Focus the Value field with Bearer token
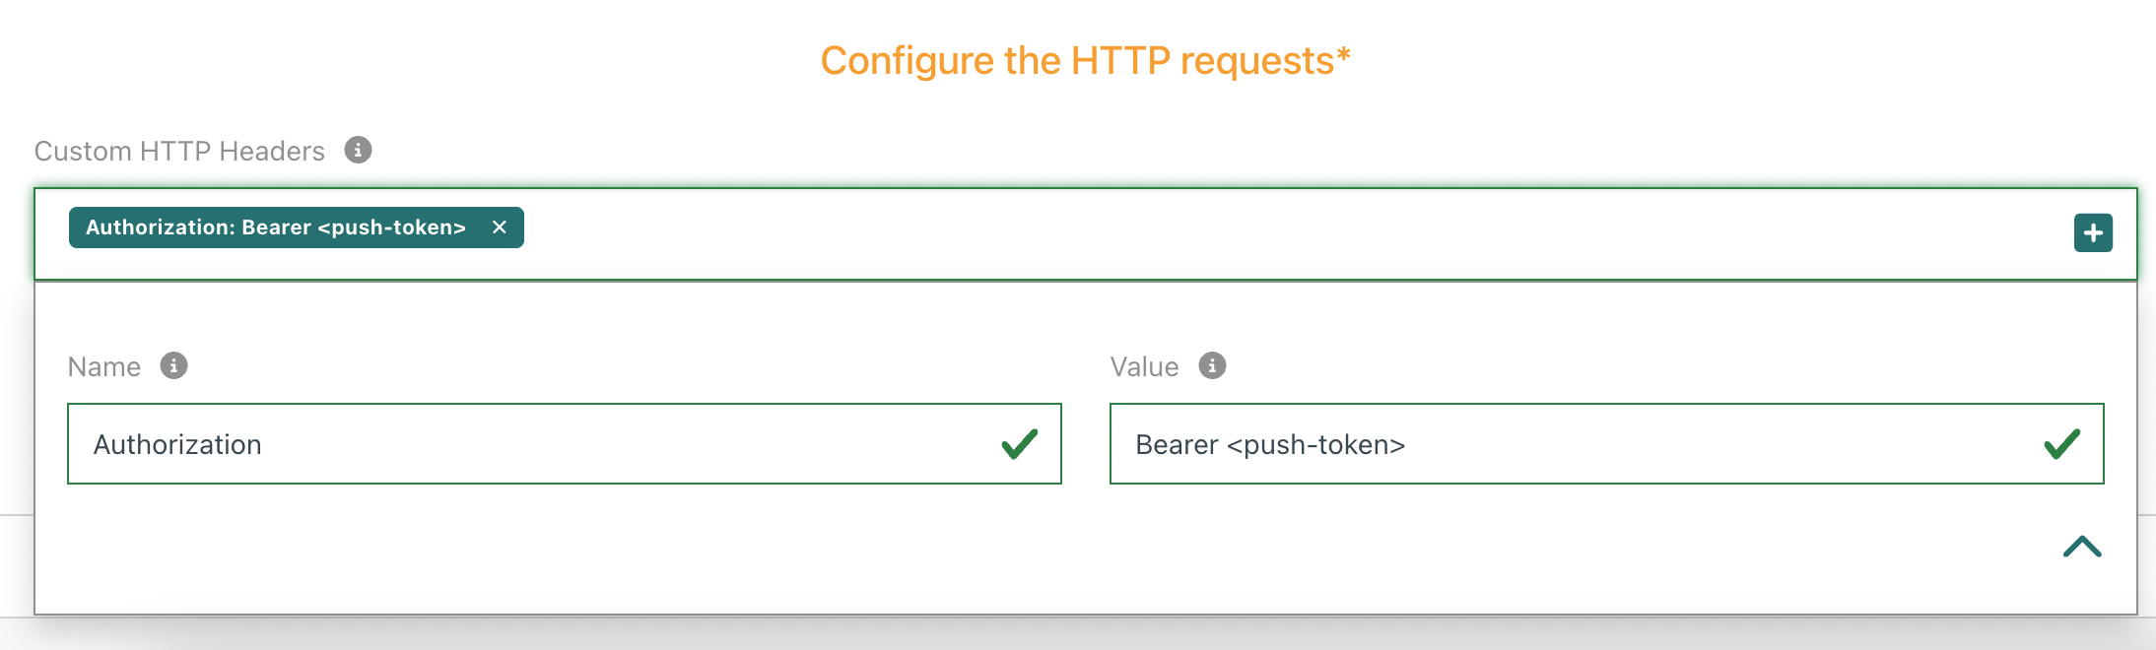 tap(1577, 444)
